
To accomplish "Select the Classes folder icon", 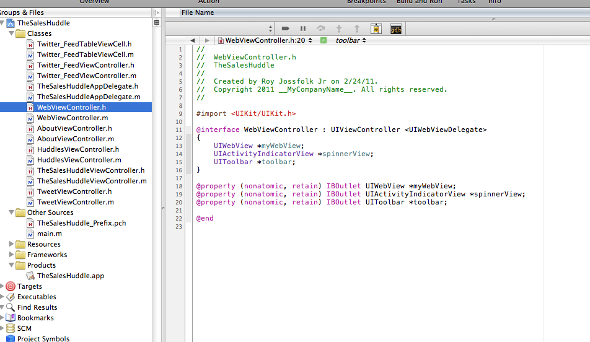I will 20,33.
